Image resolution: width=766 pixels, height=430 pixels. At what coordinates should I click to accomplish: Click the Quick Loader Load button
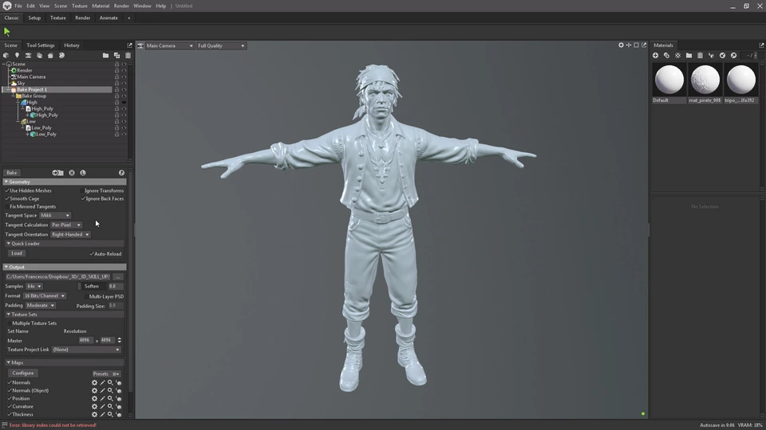coord(17,253)
